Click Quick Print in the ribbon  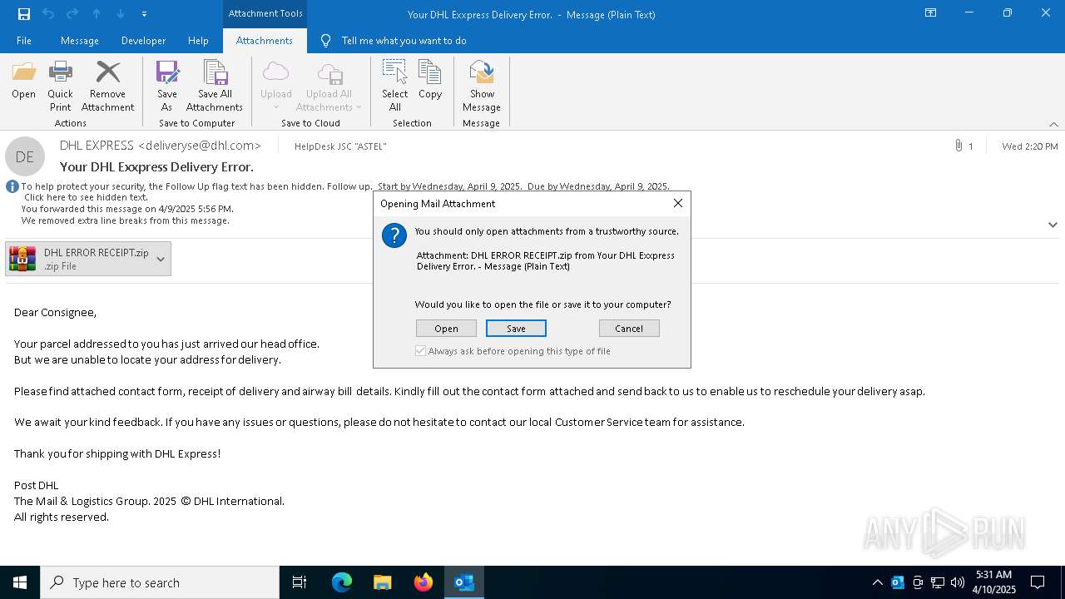pyautogui.click(x=60, y=86)
